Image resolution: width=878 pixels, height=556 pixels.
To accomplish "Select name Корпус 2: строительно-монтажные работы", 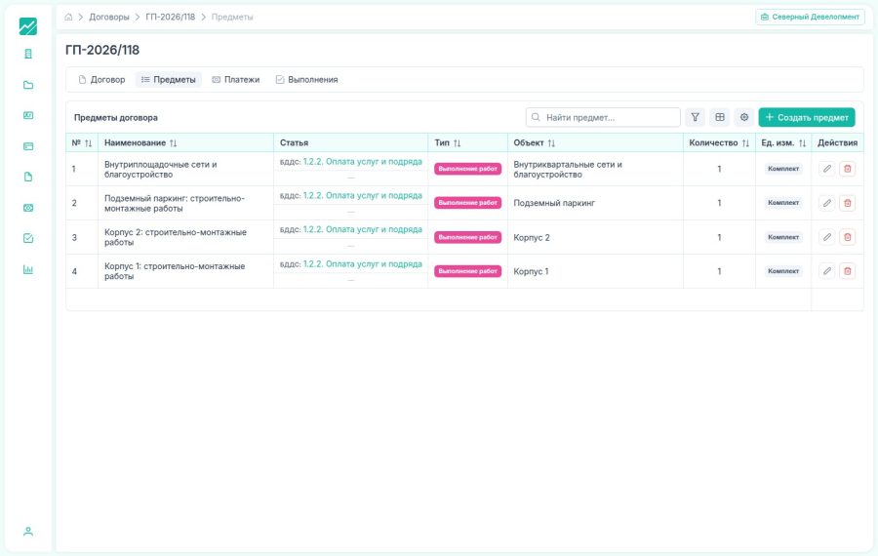I will tap(176, 237).
